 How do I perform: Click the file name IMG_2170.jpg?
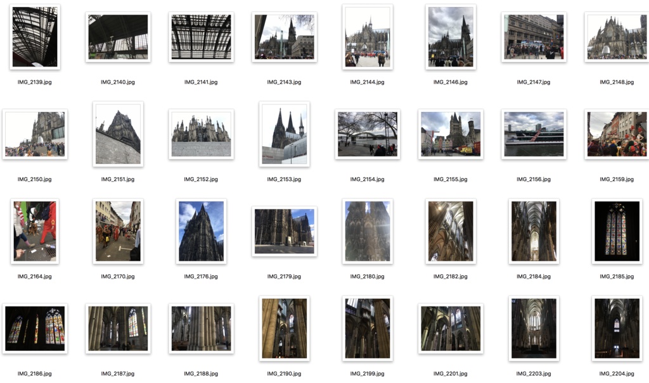(118, 277)
